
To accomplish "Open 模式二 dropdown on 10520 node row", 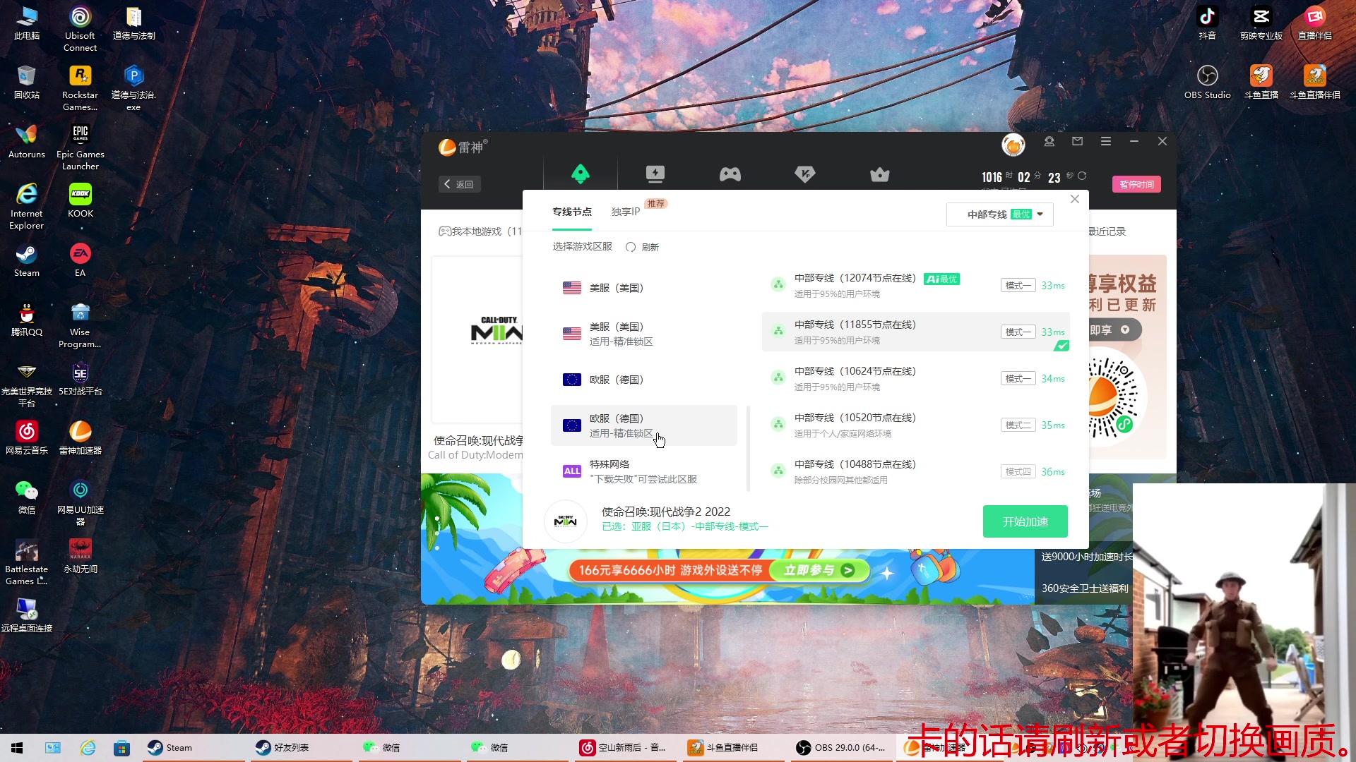I will (1018, 425).
